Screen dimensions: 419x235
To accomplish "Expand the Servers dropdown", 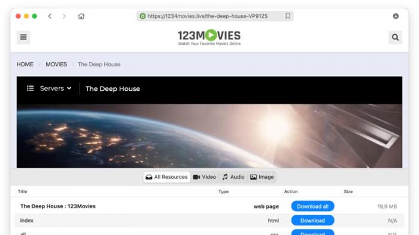I will (56, 88).
